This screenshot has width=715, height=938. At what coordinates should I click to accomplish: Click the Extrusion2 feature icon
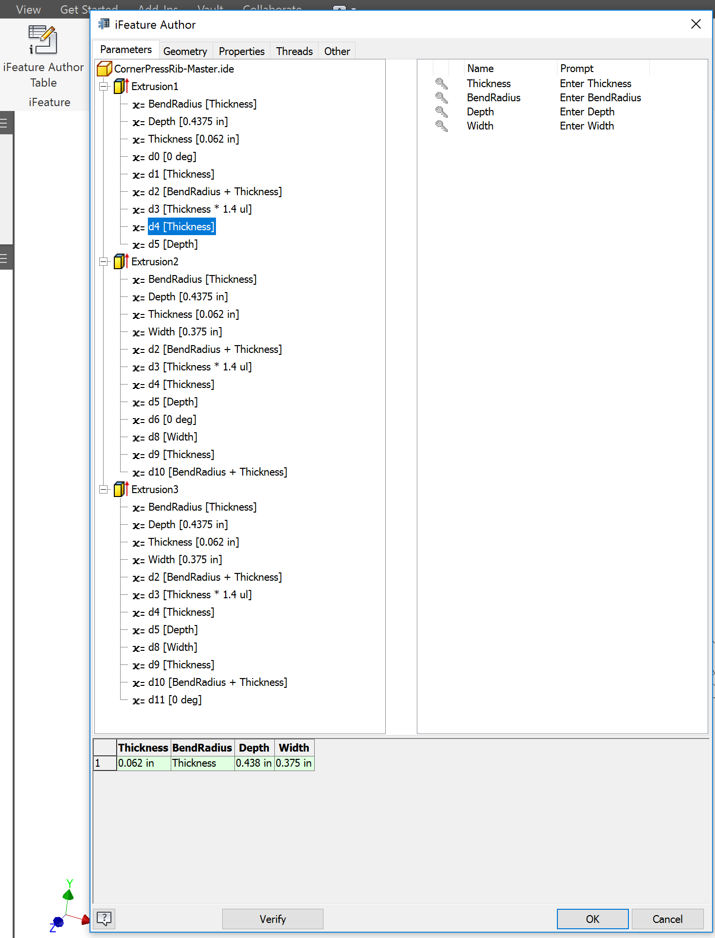coord(121,261)
